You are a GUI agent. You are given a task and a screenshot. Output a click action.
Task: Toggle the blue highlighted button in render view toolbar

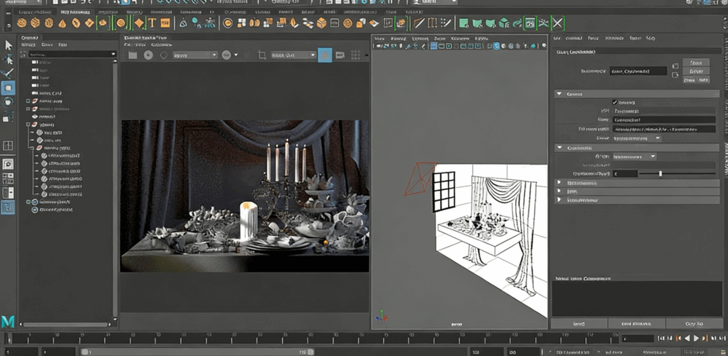tap(324, 55)
